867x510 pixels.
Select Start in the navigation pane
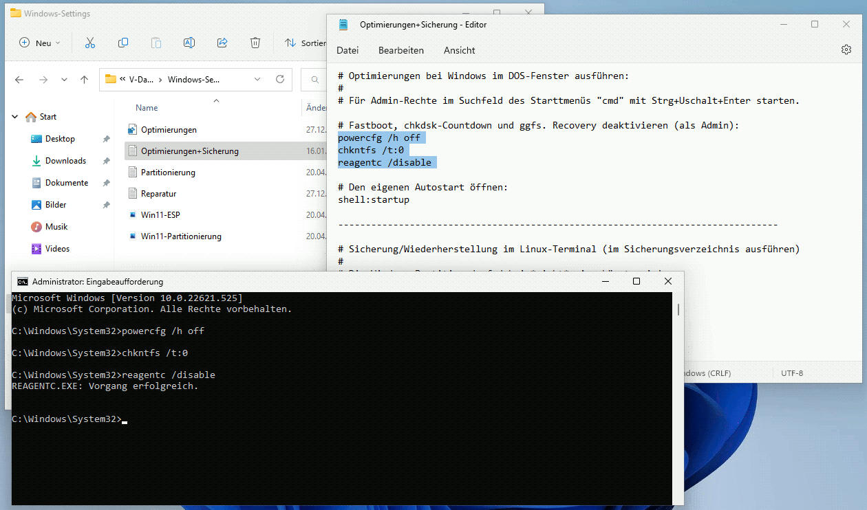[x=41, y=117]
